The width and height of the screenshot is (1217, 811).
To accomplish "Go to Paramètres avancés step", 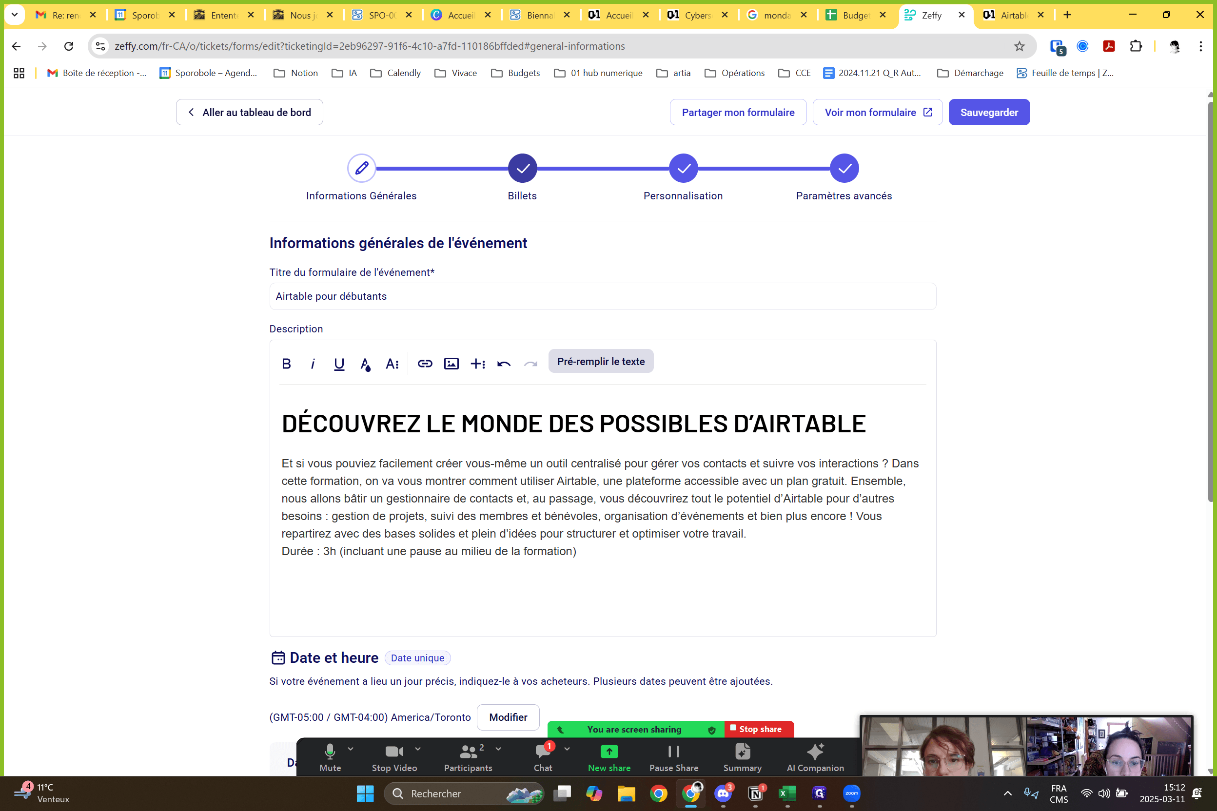I will (844, 168).
